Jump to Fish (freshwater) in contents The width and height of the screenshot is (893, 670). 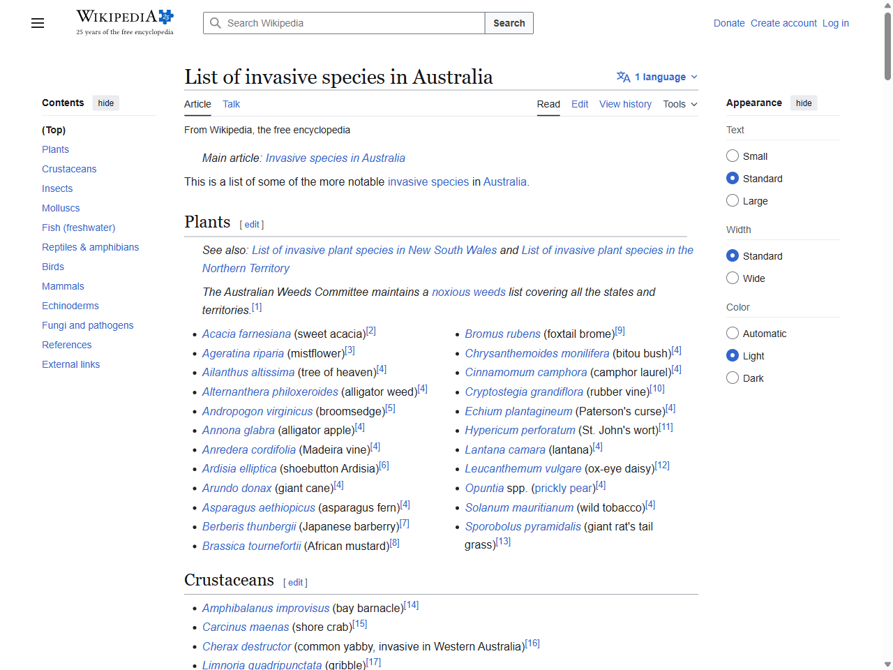[x=79, y=228]
